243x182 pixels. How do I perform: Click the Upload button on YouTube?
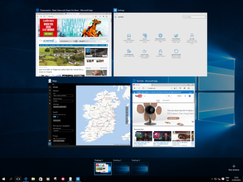click(179, 96)
